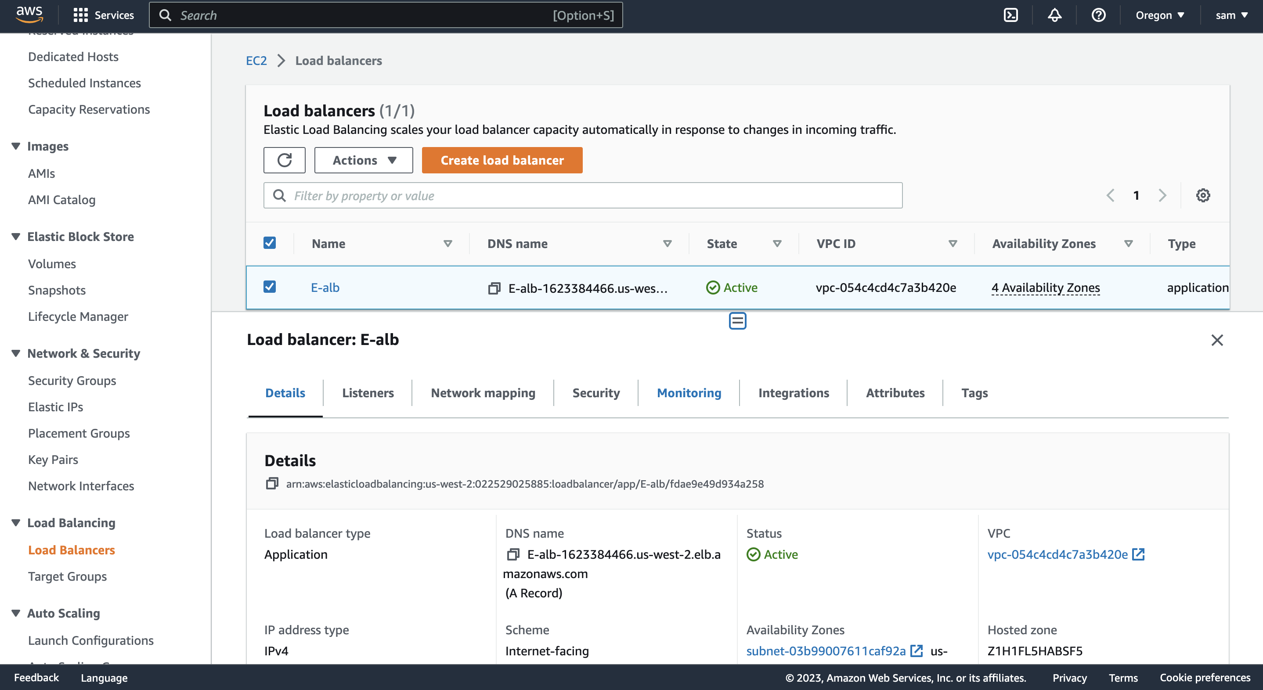
Task: Refresh the load balancers list
Action: 285,160
